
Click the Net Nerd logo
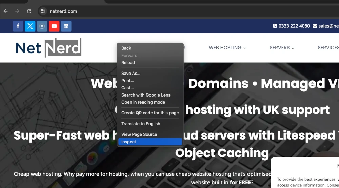[x=48, y=48]
